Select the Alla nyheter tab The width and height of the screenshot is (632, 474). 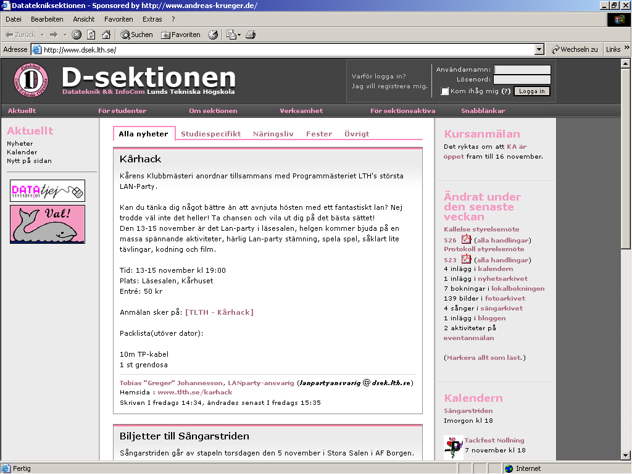(143, 134)
